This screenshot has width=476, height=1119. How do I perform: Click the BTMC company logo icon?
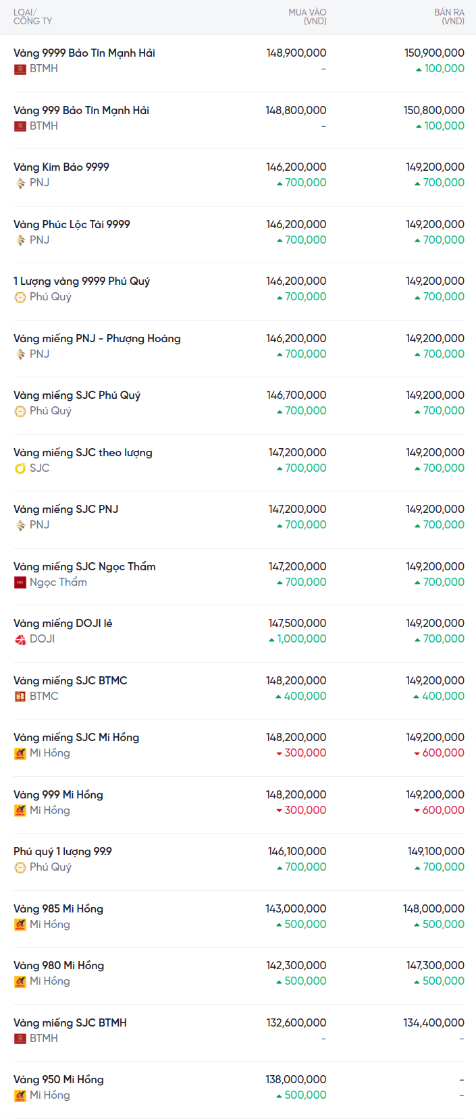point(20,697)
